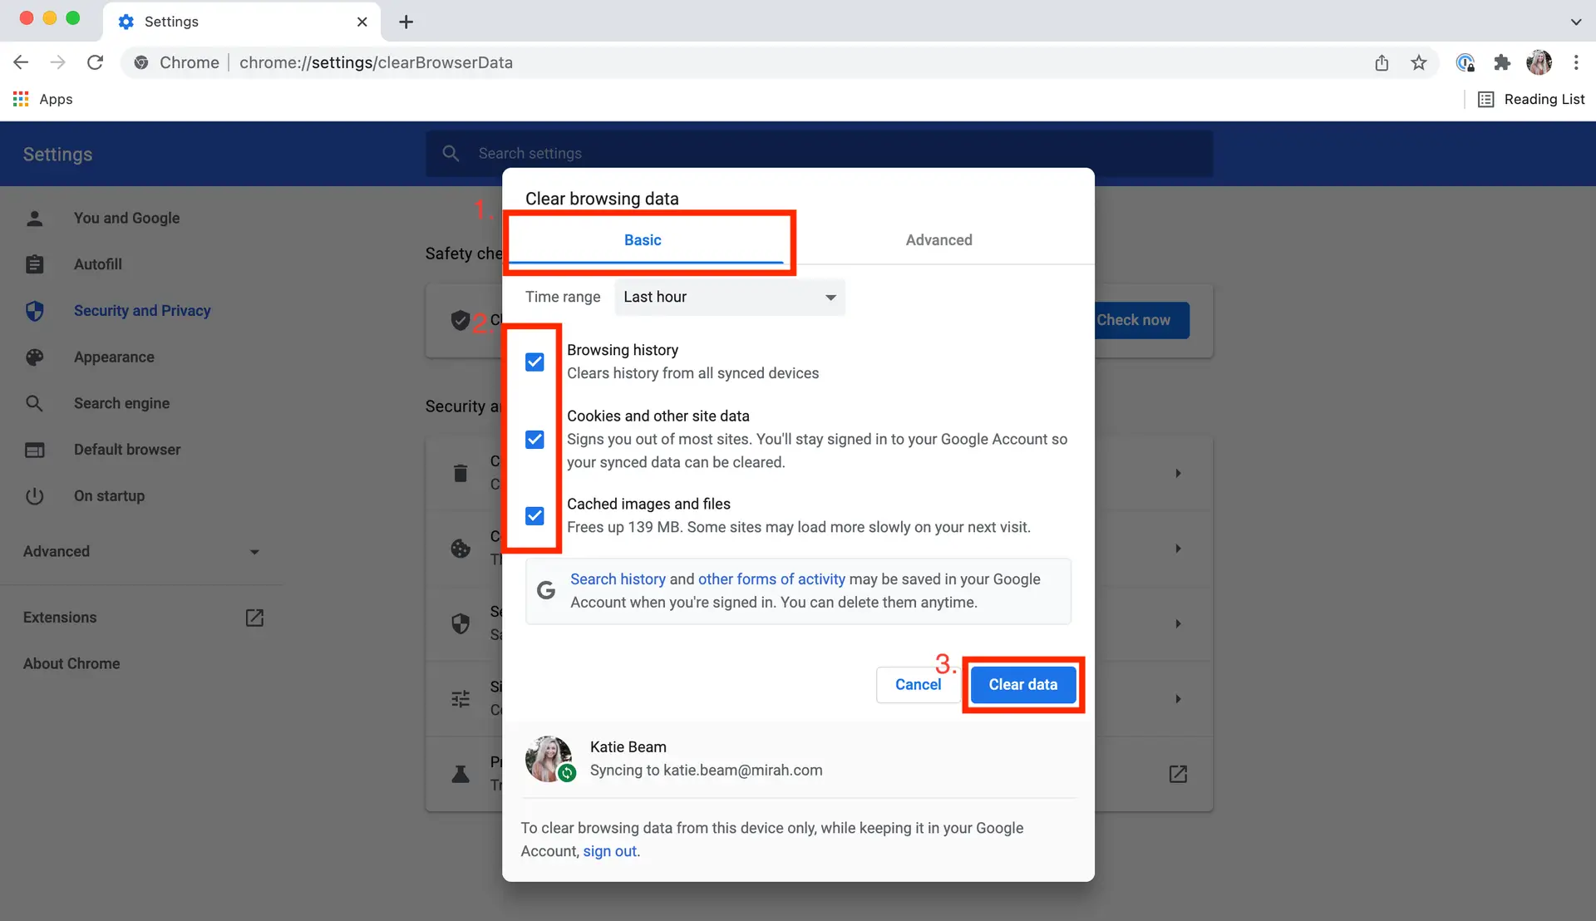
Task: Click the sign out link
Action: point(609,851)
